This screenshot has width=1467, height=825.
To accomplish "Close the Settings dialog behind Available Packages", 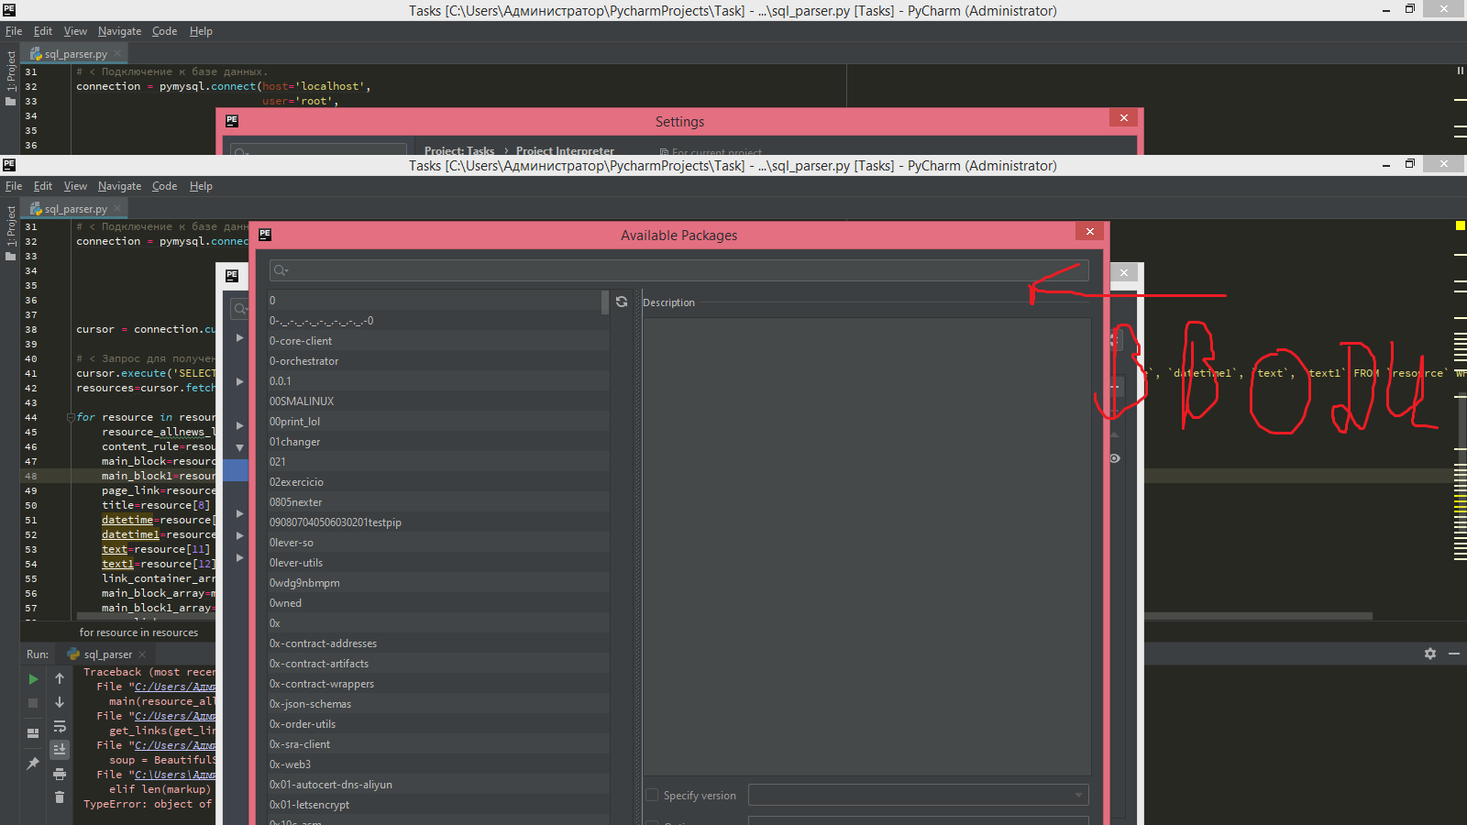I will pyautogui.click(x=1124, y=272).
